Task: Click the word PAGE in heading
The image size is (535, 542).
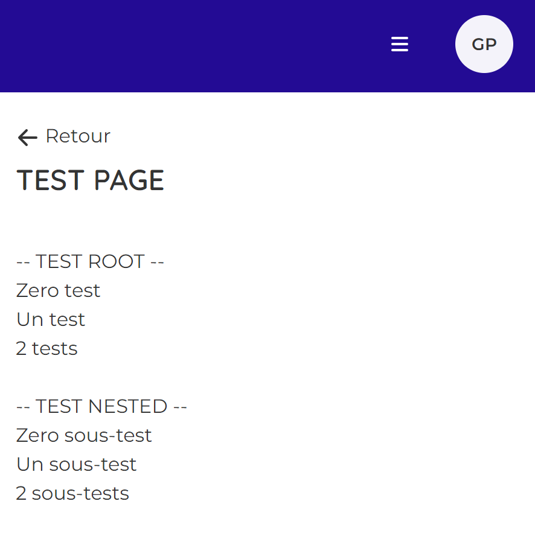Action: point(129,180)
